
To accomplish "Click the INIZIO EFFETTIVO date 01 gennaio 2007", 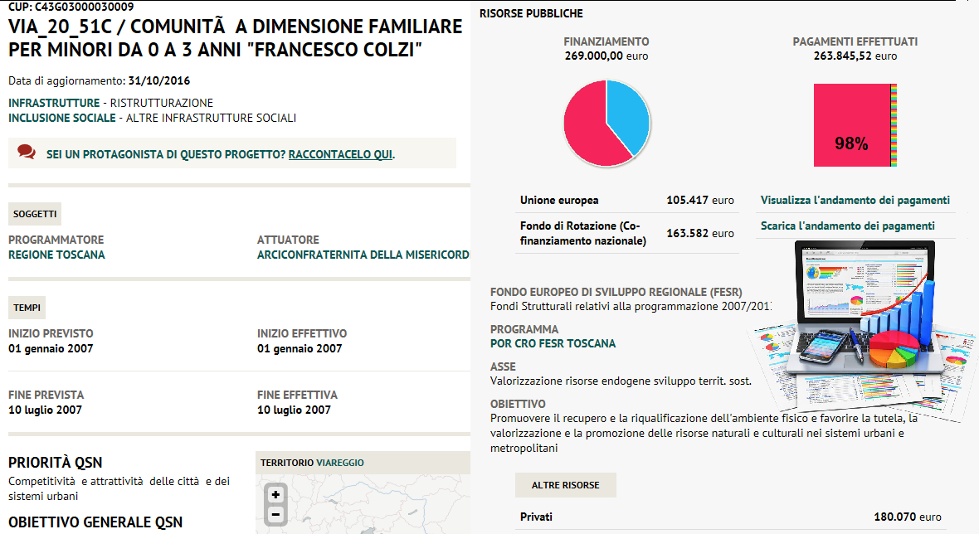I will [x=300, y=348].
